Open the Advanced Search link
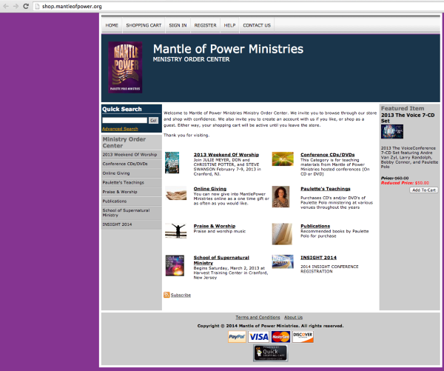444x371 pixels. coord(120,129)
